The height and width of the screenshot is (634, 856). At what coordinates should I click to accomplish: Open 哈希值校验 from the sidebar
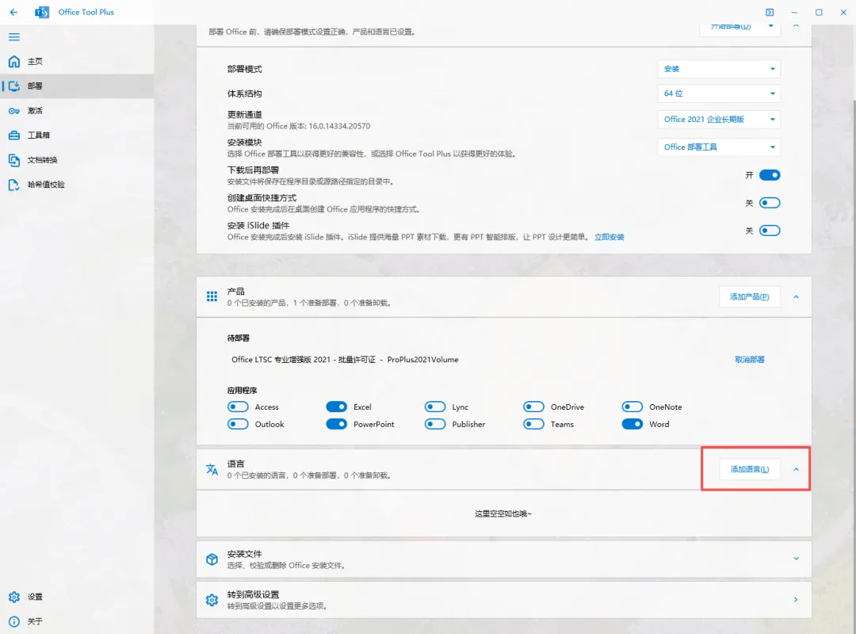[77, 185]
